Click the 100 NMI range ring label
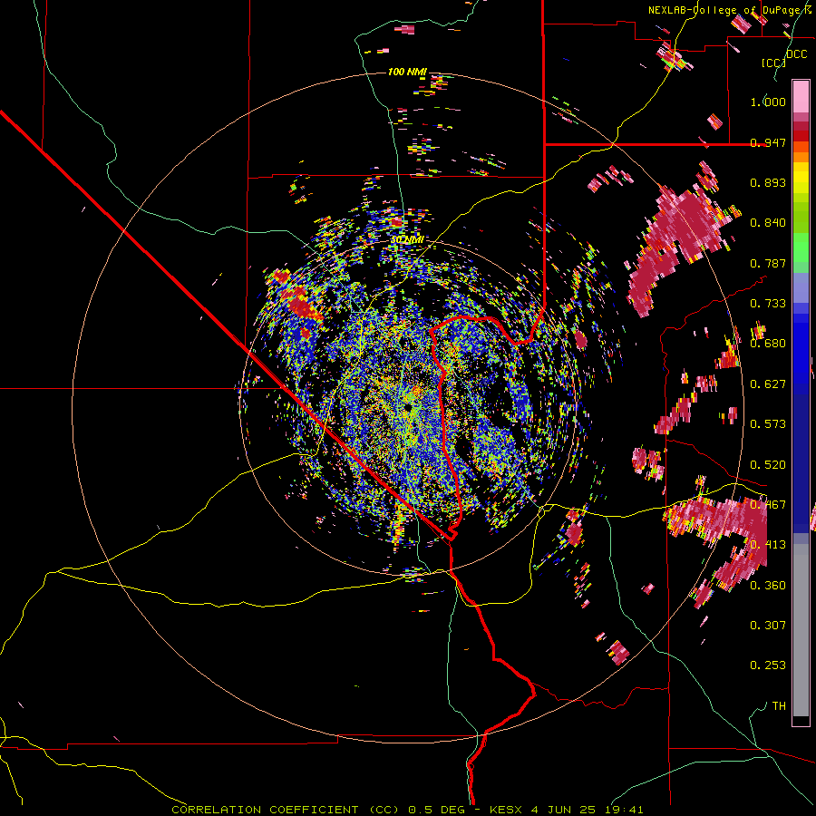816x816 pixels. [407, 72]
